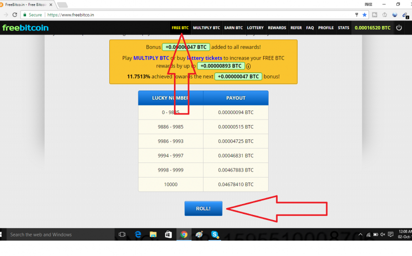Go to the LOTTERY page
This screenshot has width=412, height=256.
[x=255, y=28]
